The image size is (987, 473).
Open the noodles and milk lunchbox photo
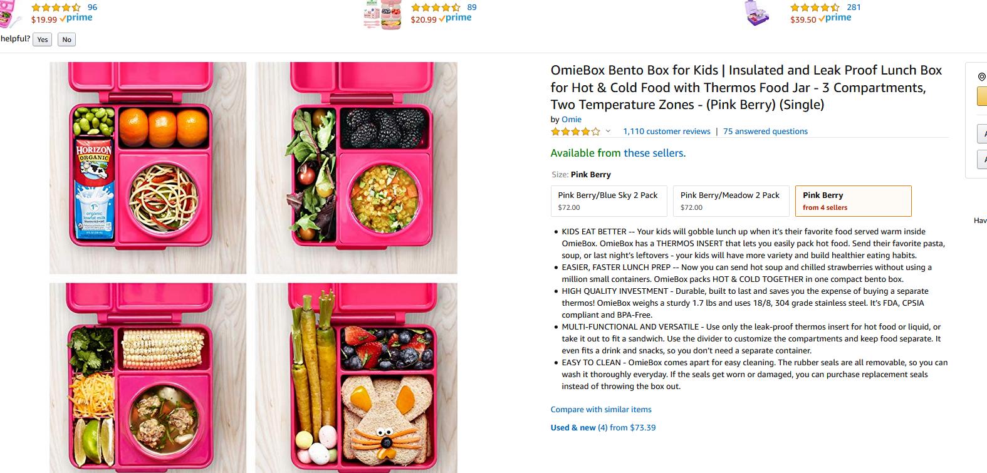(x=148, y=168)
